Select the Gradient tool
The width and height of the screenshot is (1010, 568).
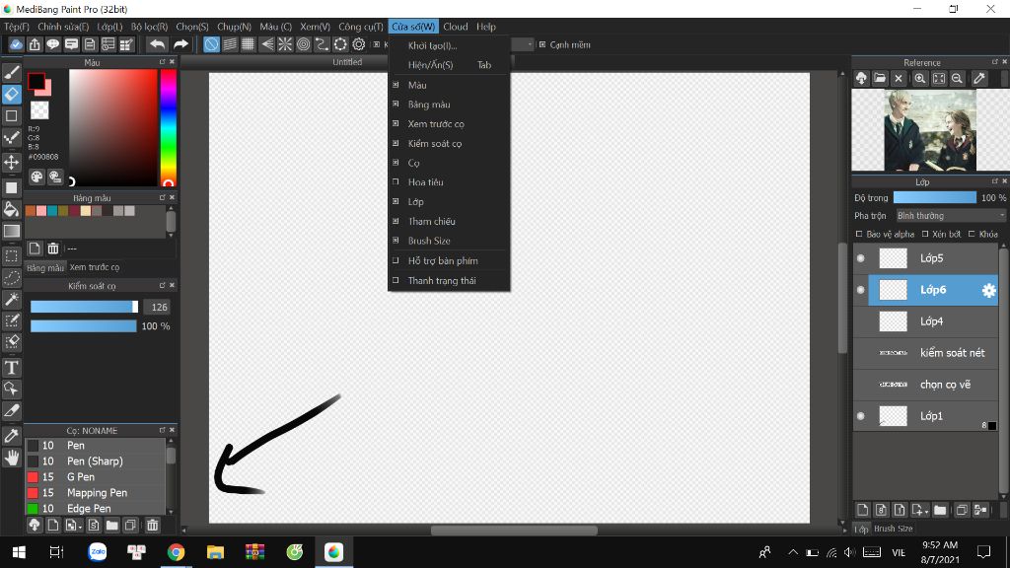pos(12,231)
